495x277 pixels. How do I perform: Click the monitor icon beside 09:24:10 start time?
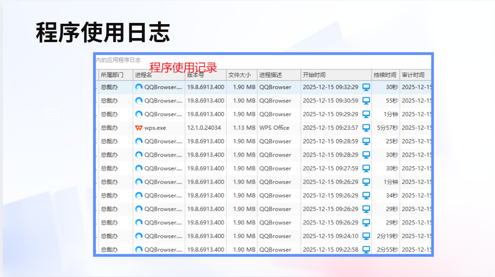tap(366, 236)
